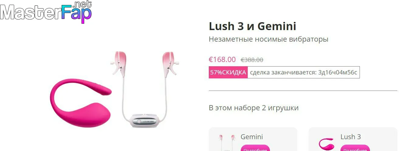Click the Незаметные носимые вибраторы subtitle
This screenshot has width=414, height=151.
point(269,39)
